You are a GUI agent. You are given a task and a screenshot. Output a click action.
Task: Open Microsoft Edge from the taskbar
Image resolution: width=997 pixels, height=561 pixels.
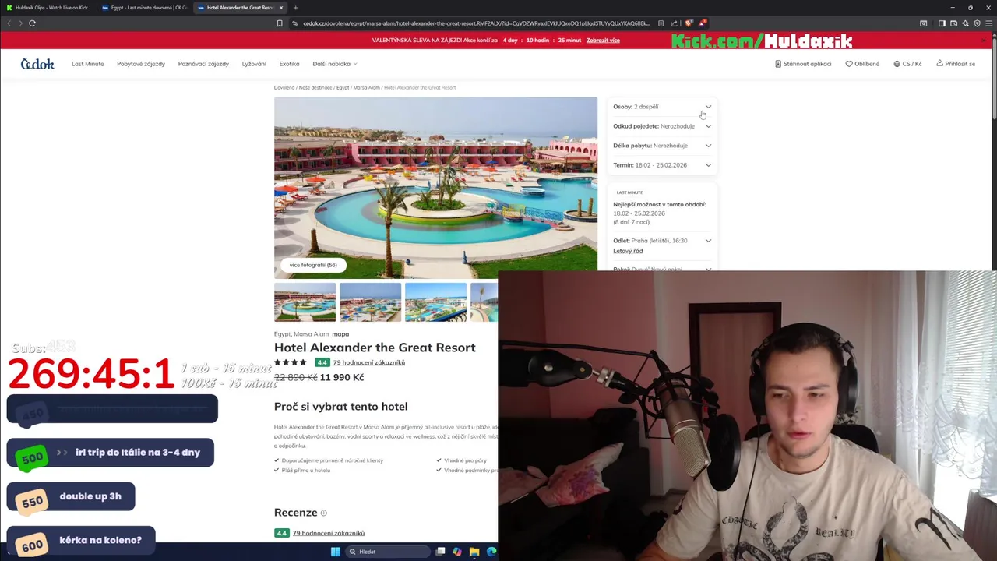491,552
